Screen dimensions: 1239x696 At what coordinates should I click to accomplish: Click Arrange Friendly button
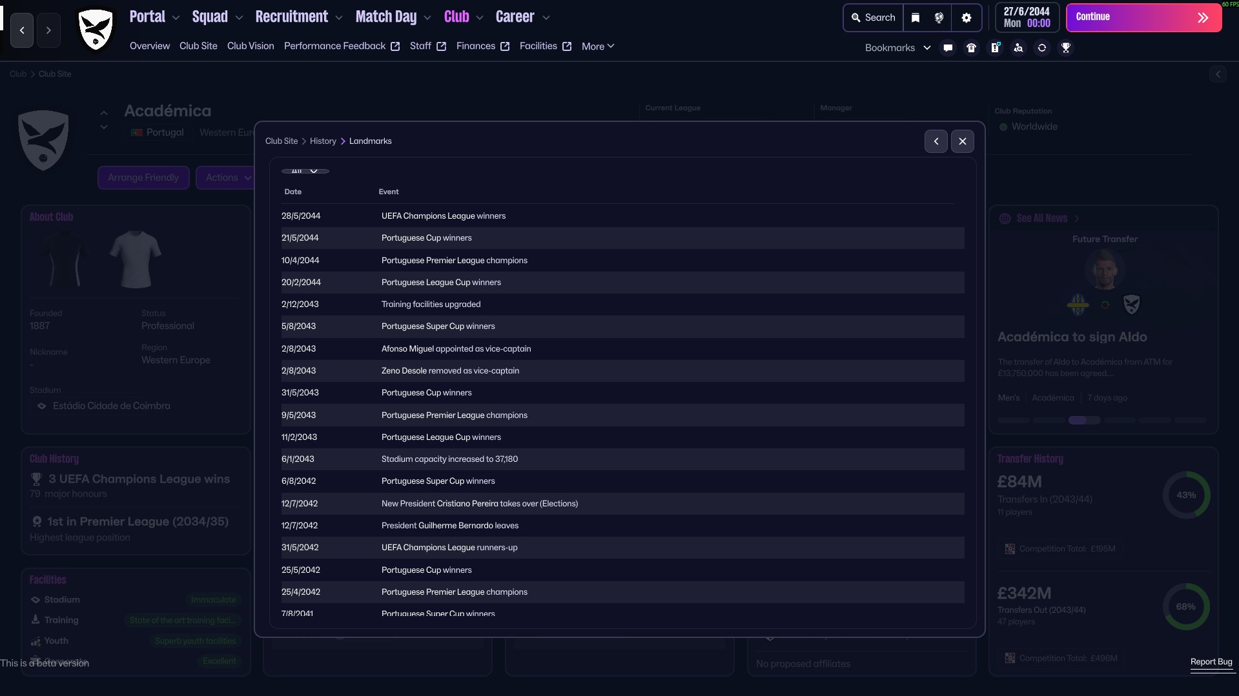click(143, 177)
